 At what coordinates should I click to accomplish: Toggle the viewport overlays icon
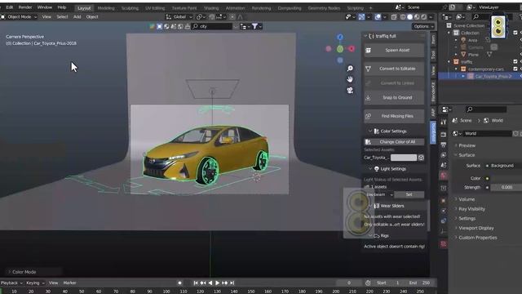pyautogui.click(x=378, y=16)
